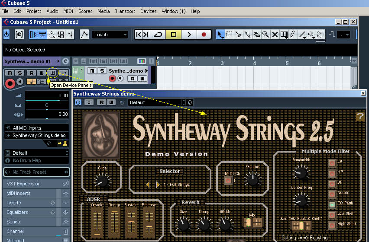
Task: Open the MIDI menu
Action: point(68,11)
